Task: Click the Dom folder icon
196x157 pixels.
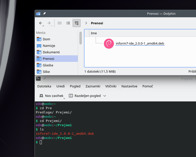Action: [39, 39]
